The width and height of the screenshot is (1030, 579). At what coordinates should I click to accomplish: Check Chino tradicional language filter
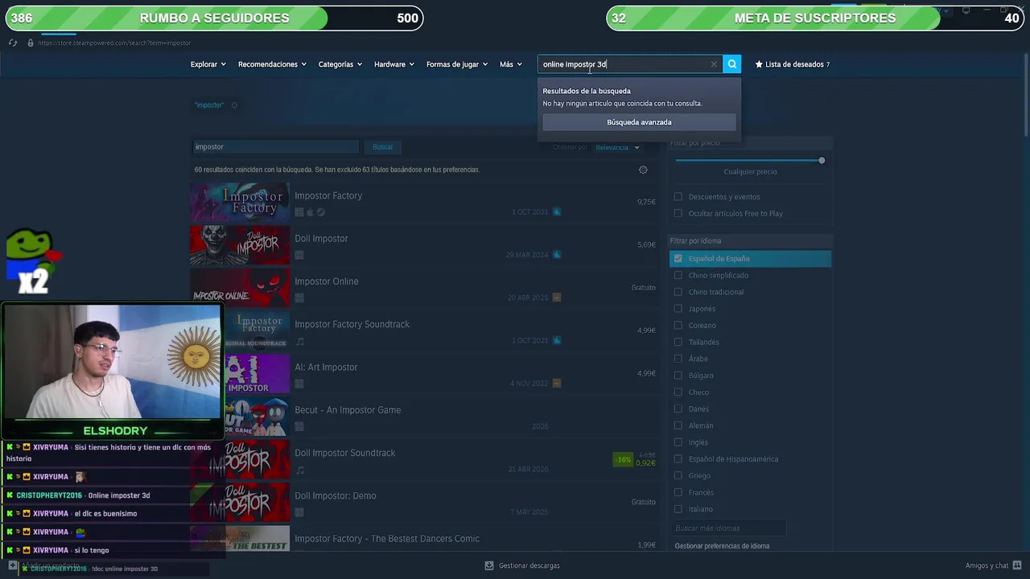coord(678,292)
